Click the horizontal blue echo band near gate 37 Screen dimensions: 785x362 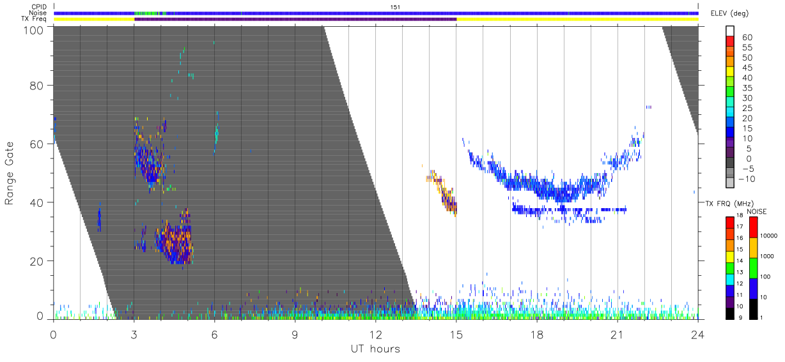point(569,209)
